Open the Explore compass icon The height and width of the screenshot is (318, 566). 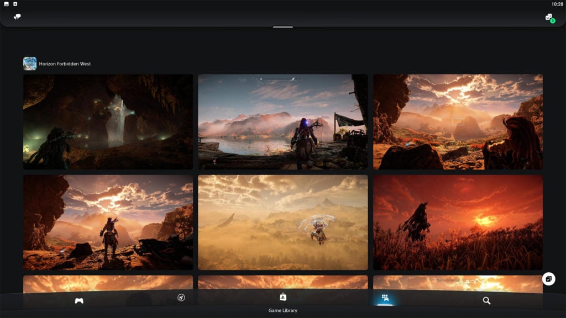pyautogui.click(x=181, y=298)
